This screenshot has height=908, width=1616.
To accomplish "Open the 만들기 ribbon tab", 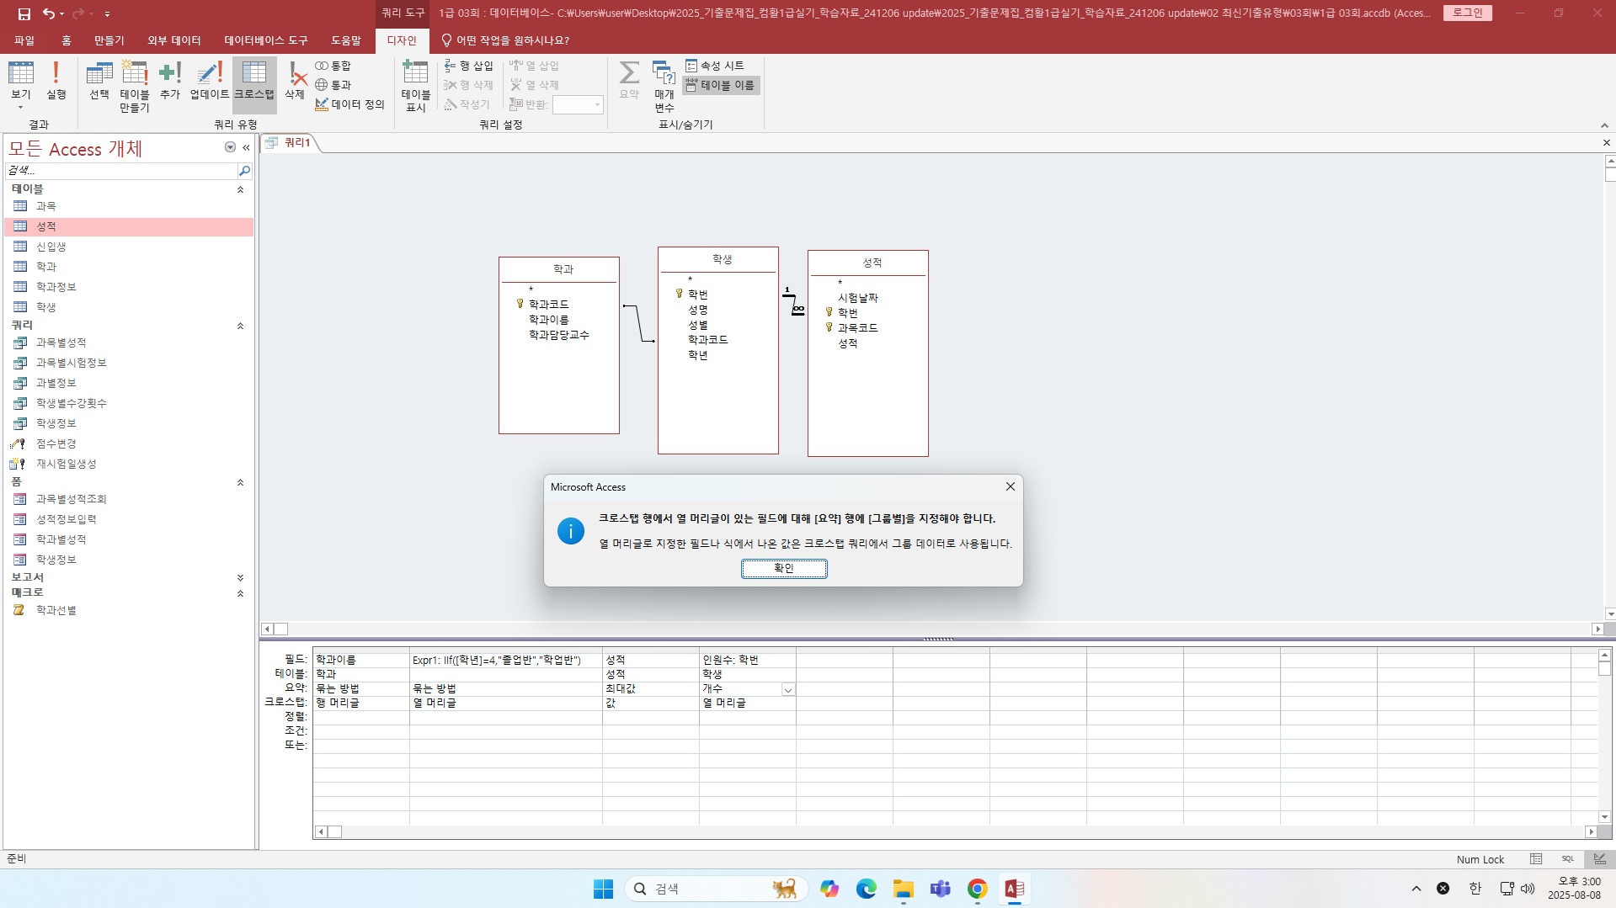I will pos(109,40).
